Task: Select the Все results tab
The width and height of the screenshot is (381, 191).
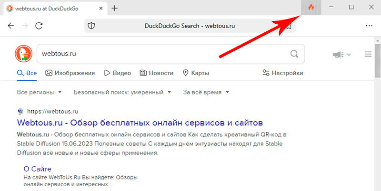Action: [27, 73]
